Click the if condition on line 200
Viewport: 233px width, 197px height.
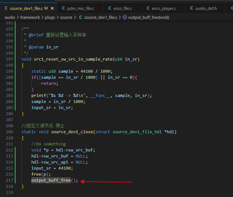[x=85, y=77]
